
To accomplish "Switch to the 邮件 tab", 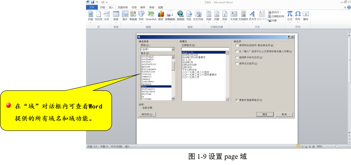I will 143,8.
